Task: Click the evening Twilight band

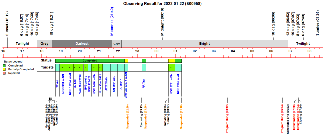Action: 22,43
